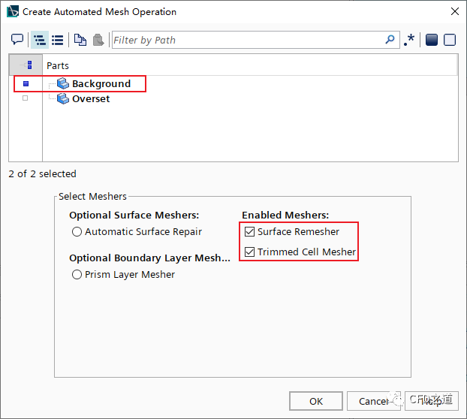Switch to hierarchical tree view icon
Screen dimensions: 467x419
coord(40,40)
